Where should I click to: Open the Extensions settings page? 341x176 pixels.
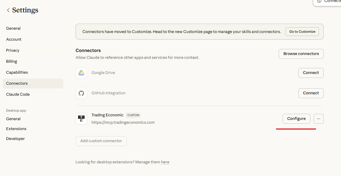(16, 129)
